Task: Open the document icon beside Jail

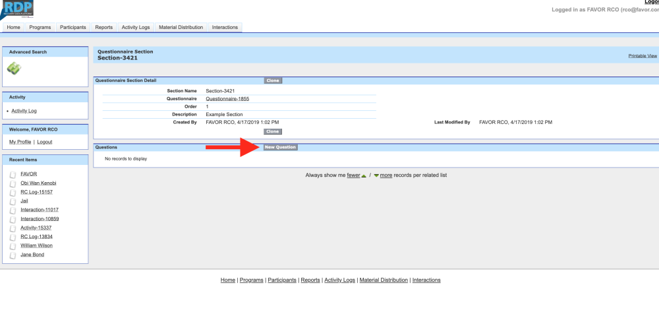Action: click(13, 201)
